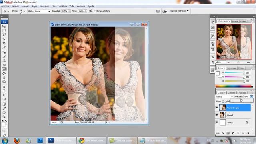Screen dimensions: 256x144
Task: Open the Espacio de trabajo dropdown
Action: pos(180,11)
